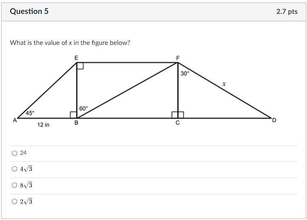307x220 pixels.
Task: Pick the 8√3 radio option
Action: click(14, 185)
